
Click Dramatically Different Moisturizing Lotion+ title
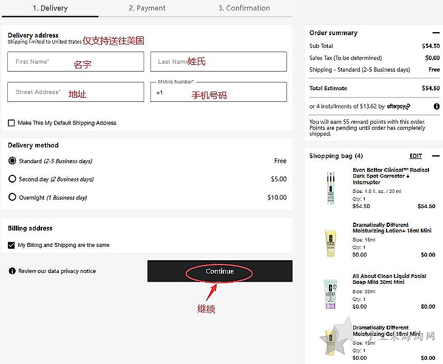click(x=392, y=227)
